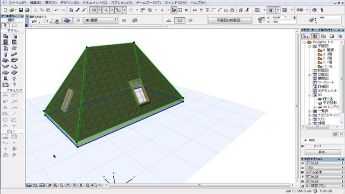This screenshot has width=345, height=194.
Task: Open the 表示(V) menu
Action: (x=51, y=3)
